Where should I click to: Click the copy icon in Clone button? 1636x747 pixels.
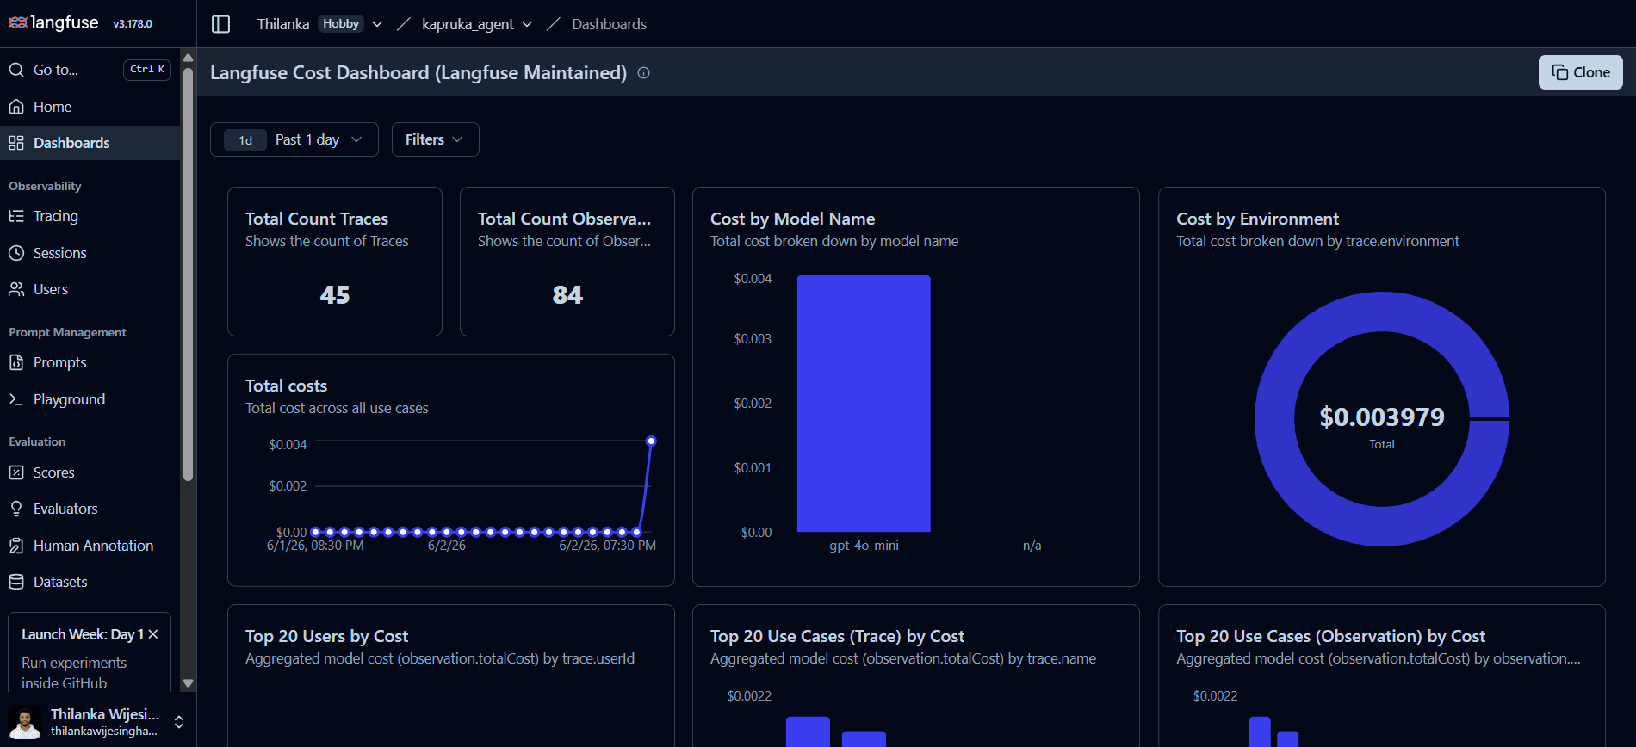click(1559, 72)
